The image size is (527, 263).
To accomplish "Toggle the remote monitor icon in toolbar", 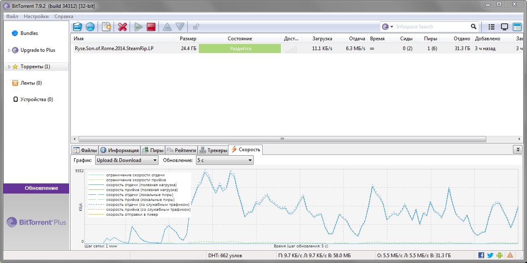I will click(x=504, y=27).
